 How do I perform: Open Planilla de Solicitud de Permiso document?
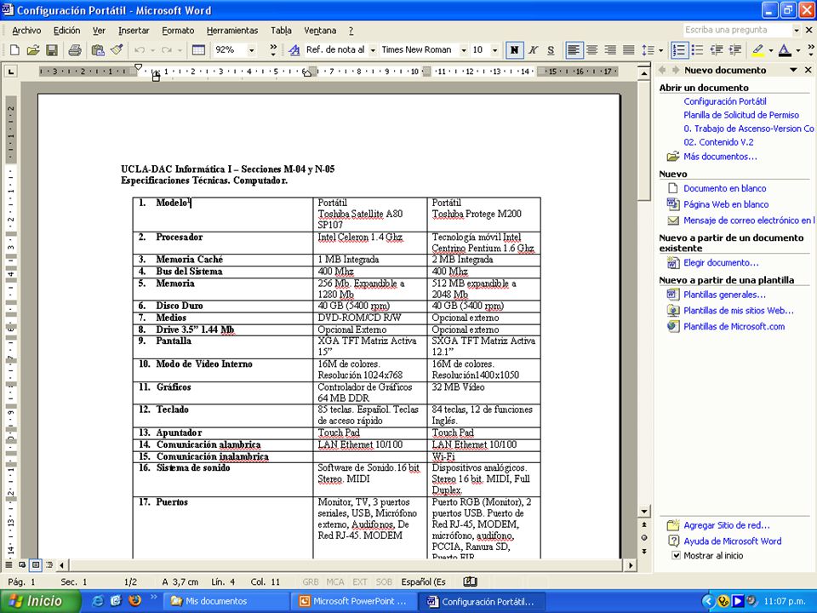(x=741, y=115)
